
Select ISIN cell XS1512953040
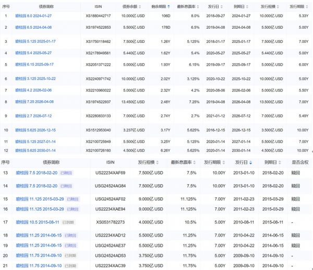click(x=98, y=130)
